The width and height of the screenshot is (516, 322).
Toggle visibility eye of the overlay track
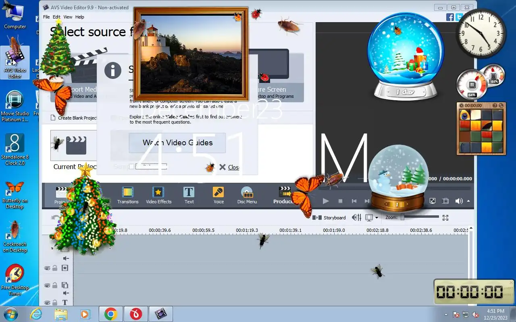click(47, 285)
